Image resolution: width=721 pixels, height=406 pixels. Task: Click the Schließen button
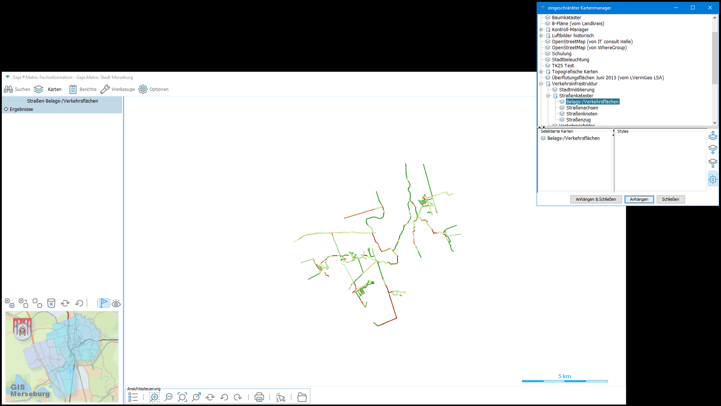click(x=670, y=199)
